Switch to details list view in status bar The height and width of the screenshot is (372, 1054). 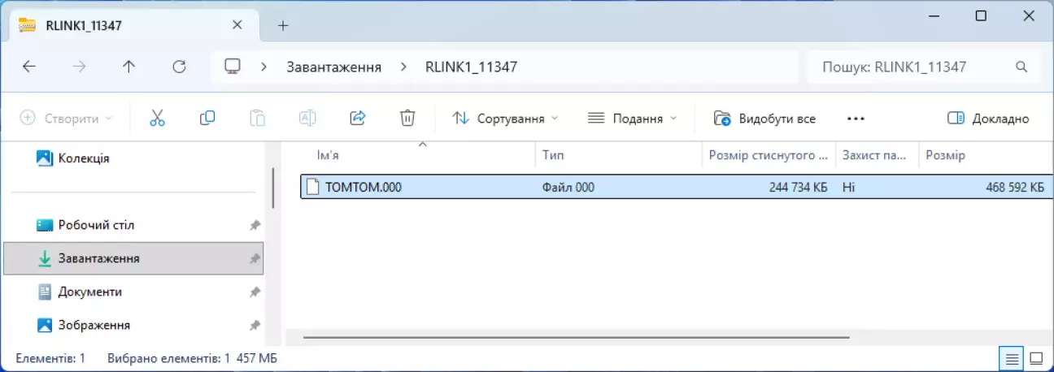pyautogui.click(x=1012, y=358)
